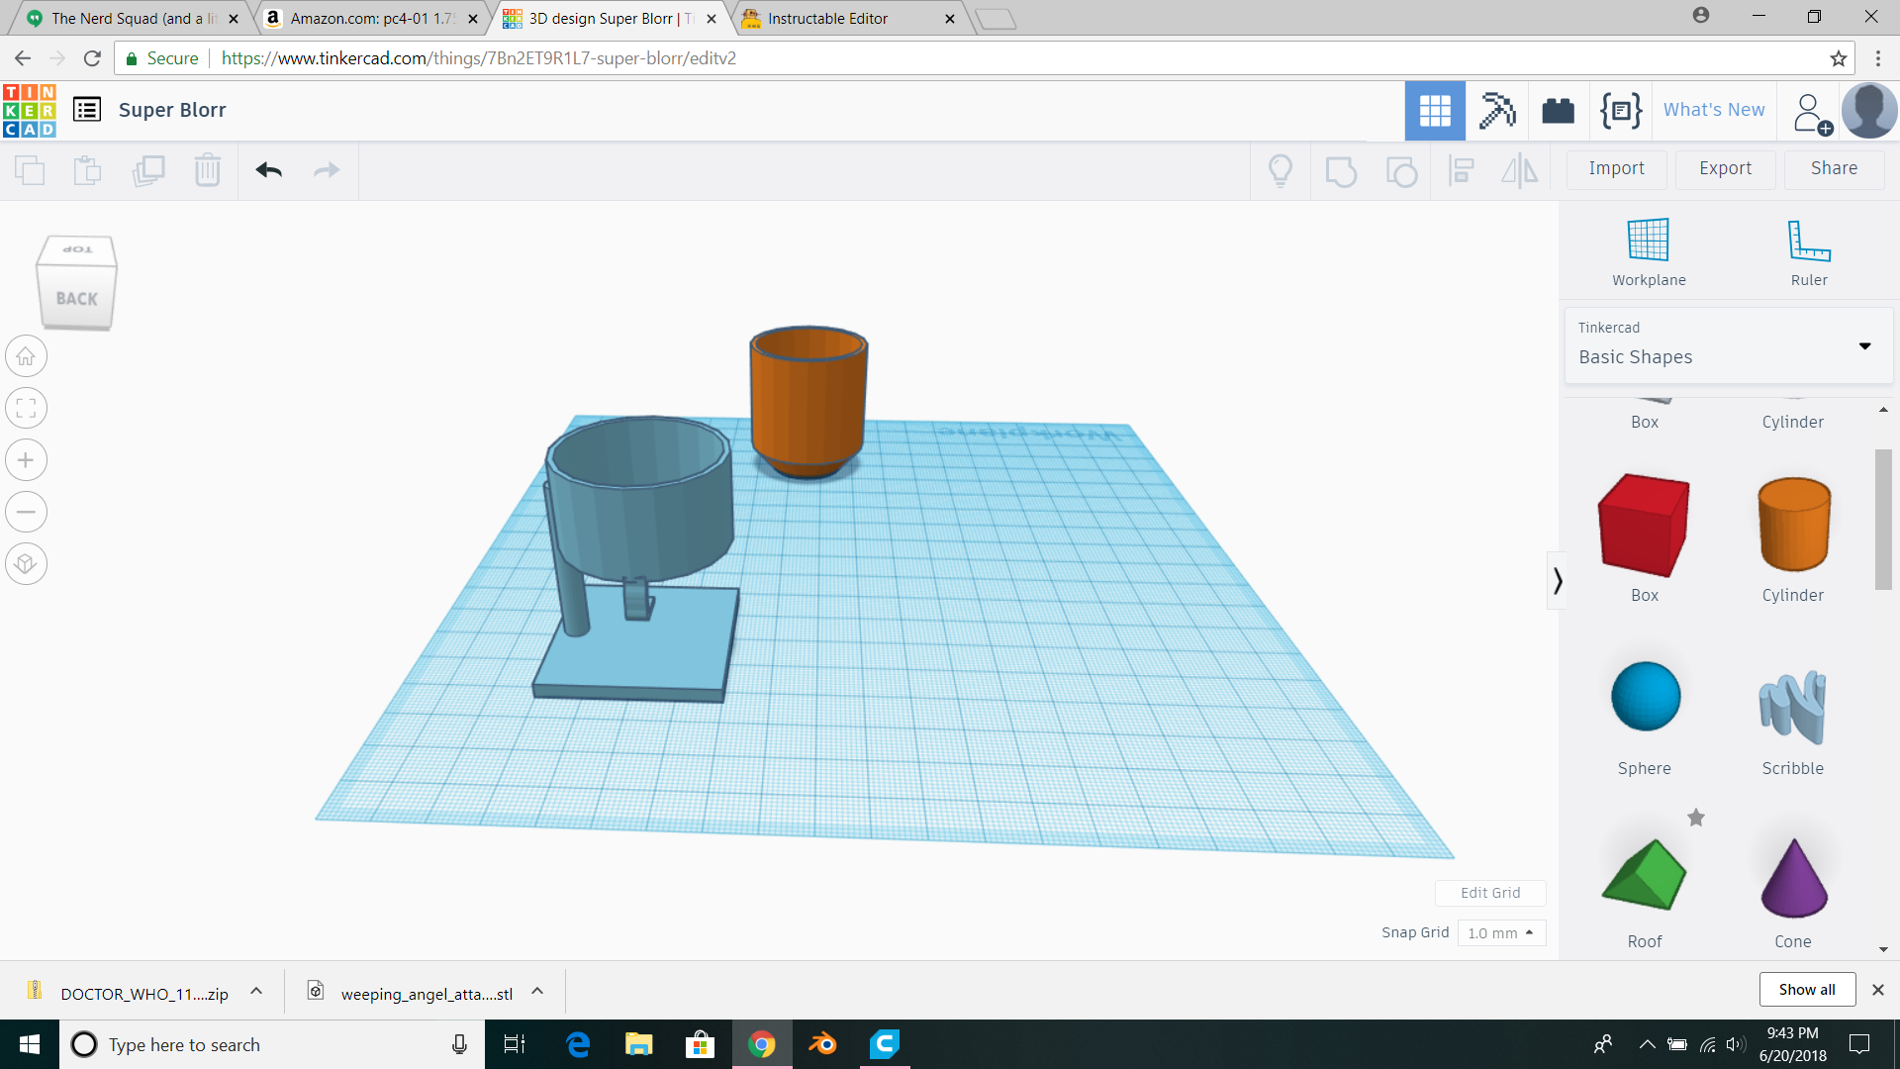The image size is (1900, 1069).
Task: Click the Align tool icon
Action: click(1461, 170)
